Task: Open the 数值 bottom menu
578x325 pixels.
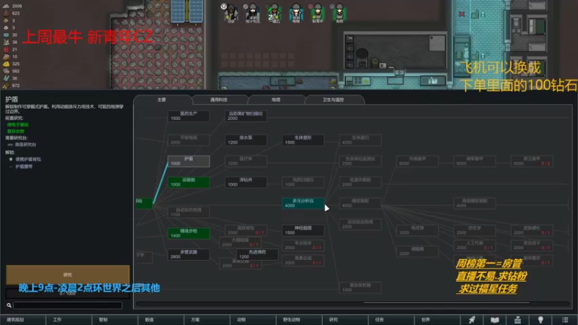Action: [x=161, y=320]
